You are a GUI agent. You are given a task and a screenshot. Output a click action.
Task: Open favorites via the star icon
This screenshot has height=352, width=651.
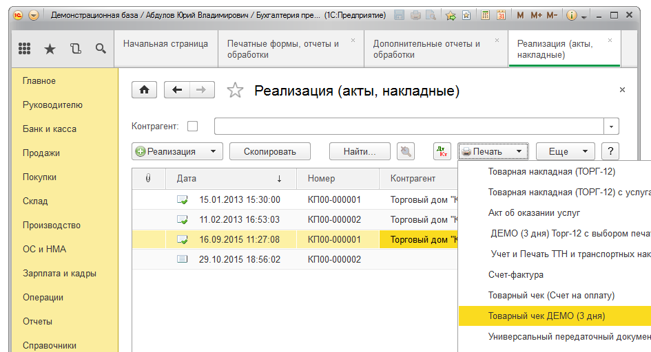pyautogui.click(x=50, y=48)
